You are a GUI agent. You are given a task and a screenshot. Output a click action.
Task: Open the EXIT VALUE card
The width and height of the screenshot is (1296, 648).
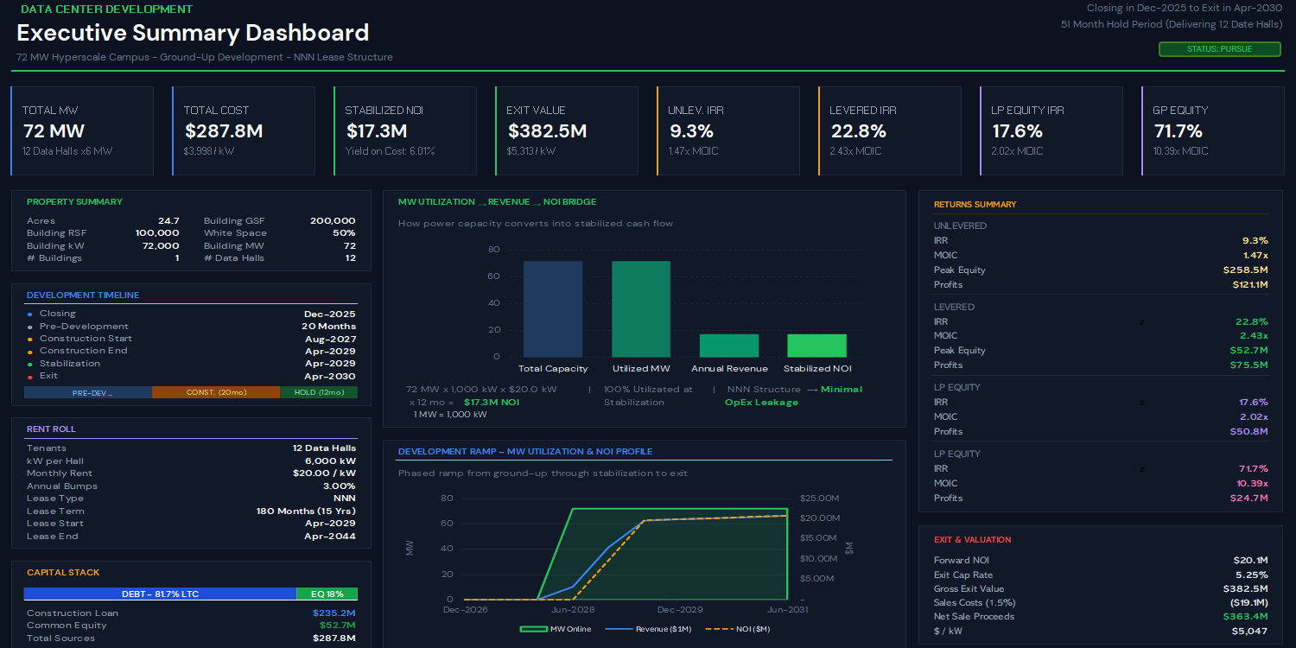[567, 130]
